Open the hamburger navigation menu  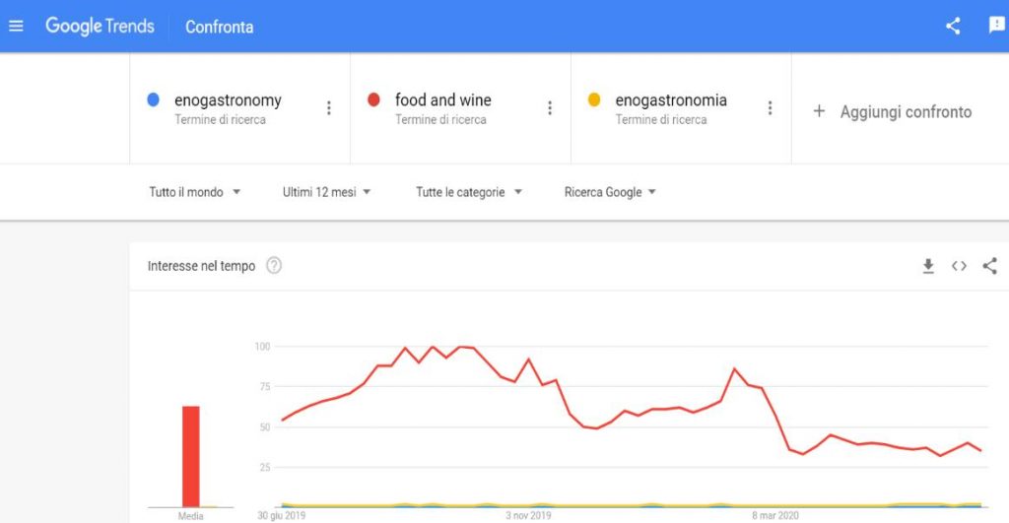click(16, 26)
